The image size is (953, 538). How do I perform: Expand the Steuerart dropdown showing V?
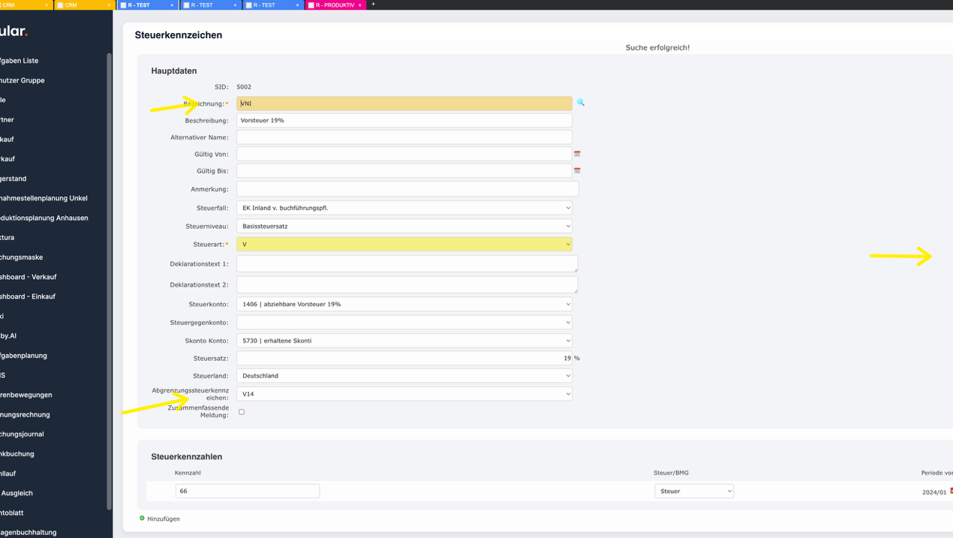point(404,244)
